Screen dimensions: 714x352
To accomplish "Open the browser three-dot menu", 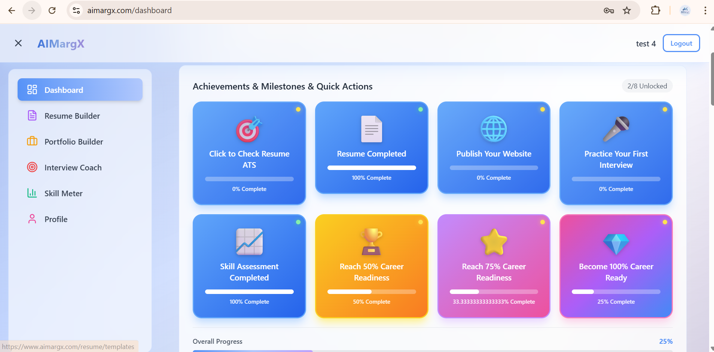I will click(x=705, y=10).
